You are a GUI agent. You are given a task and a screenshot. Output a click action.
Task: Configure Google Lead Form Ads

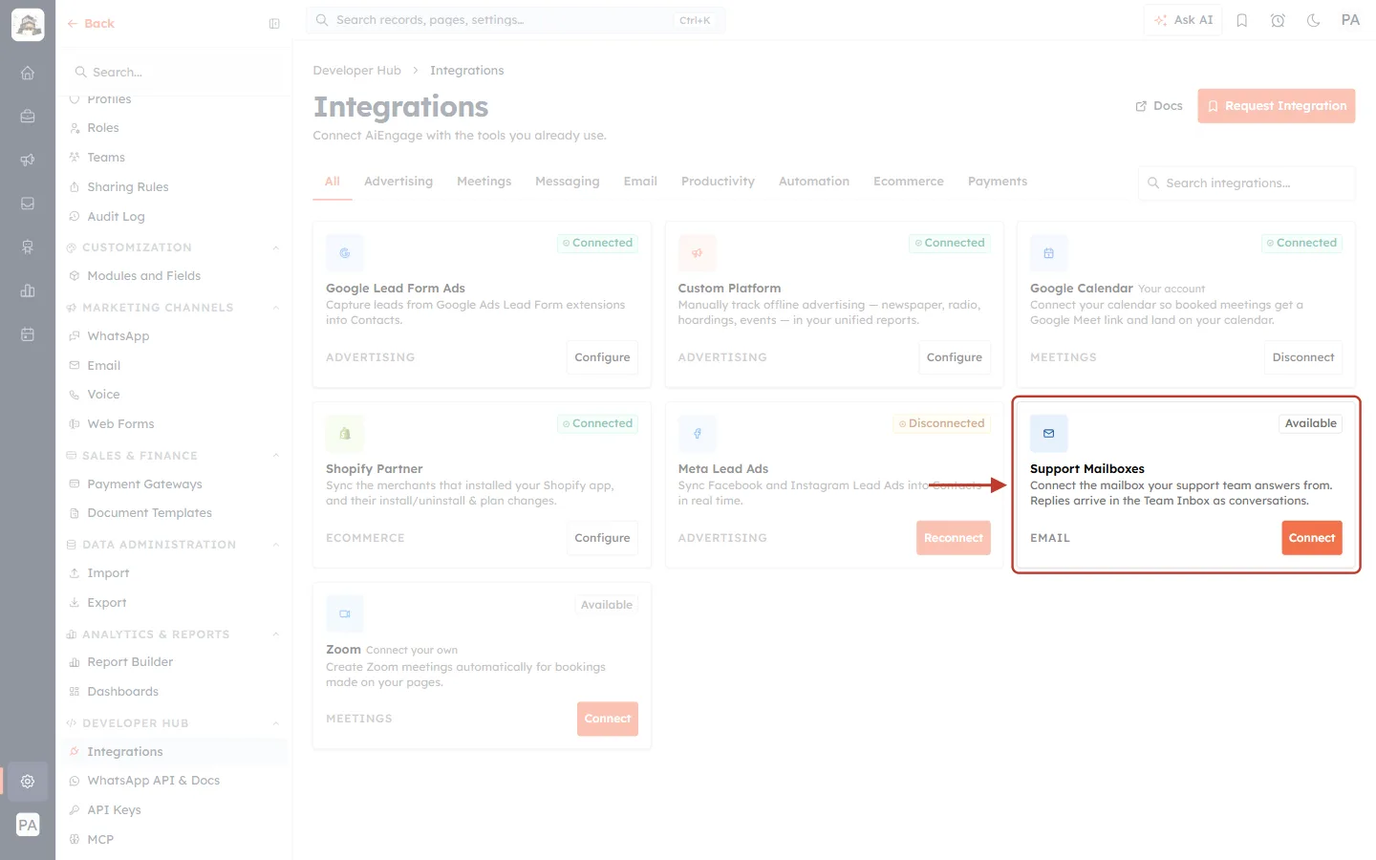[x=602, y=357]
